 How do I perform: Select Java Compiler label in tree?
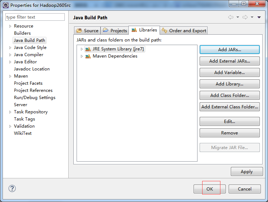coord(29,55)
